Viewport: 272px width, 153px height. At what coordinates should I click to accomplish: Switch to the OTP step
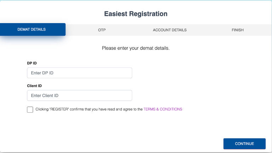102,30
